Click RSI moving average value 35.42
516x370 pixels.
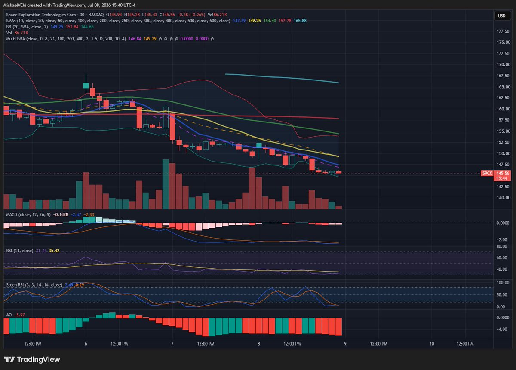click(x=54, y=250)
